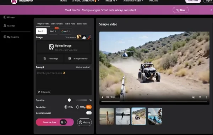
Task: Close the Pro 2.6 promo banner
Action: [211, 10]
